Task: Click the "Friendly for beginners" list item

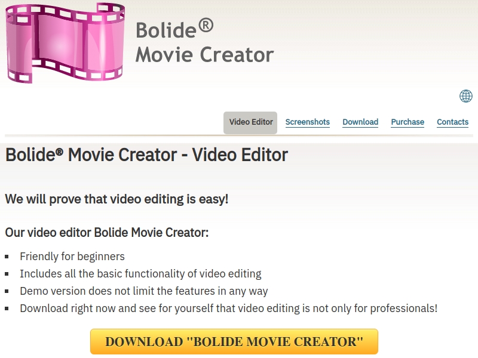Action: [x=72, y=257]
